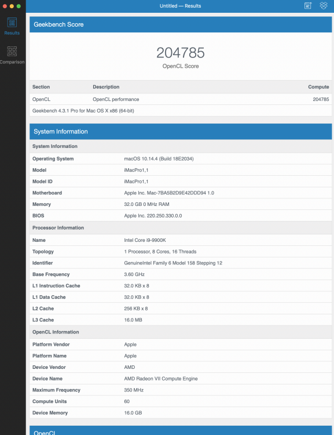Click the Section column header

coord(41,87)
